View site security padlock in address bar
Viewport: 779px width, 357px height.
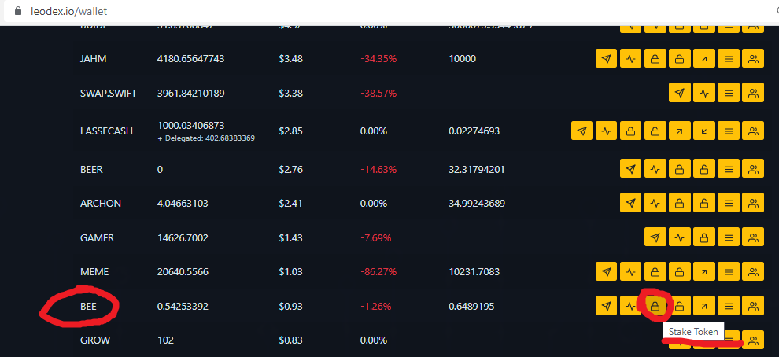18,10
